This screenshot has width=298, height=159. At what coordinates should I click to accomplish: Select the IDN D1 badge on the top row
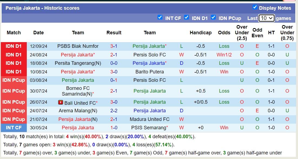pyautogui.click(x=14, y=46)
